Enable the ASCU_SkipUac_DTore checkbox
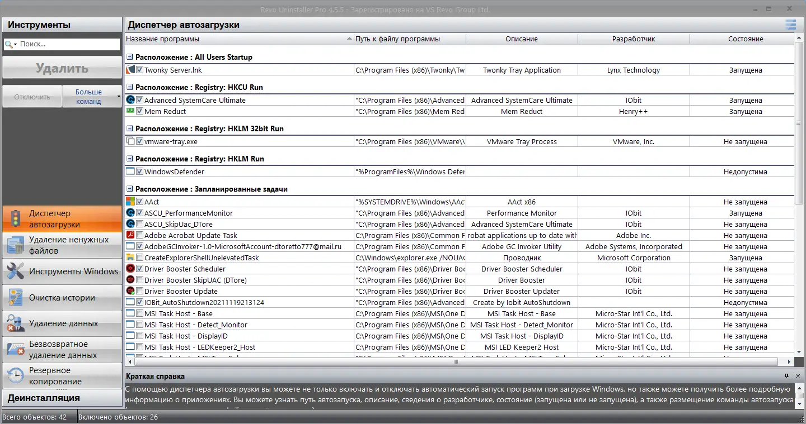Image resolution: width=806 pixels, height=424 pixels. click(x=140, y=224)
